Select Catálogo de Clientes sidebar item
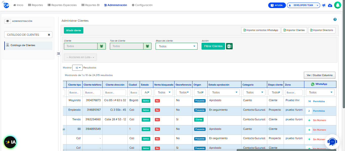Image resolution: width=345 pixels, height=151 pixels. click(x=28, y=46)
